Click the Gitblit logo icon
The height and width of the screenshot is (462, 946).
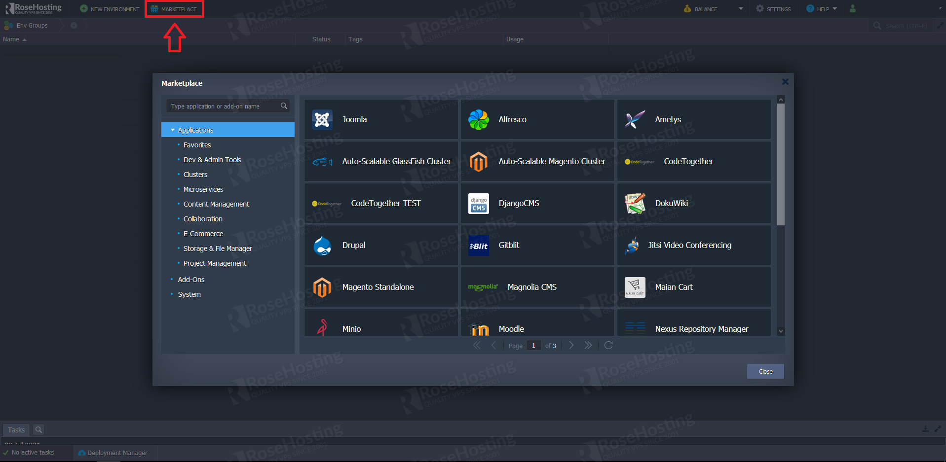[x=479, y=245]
